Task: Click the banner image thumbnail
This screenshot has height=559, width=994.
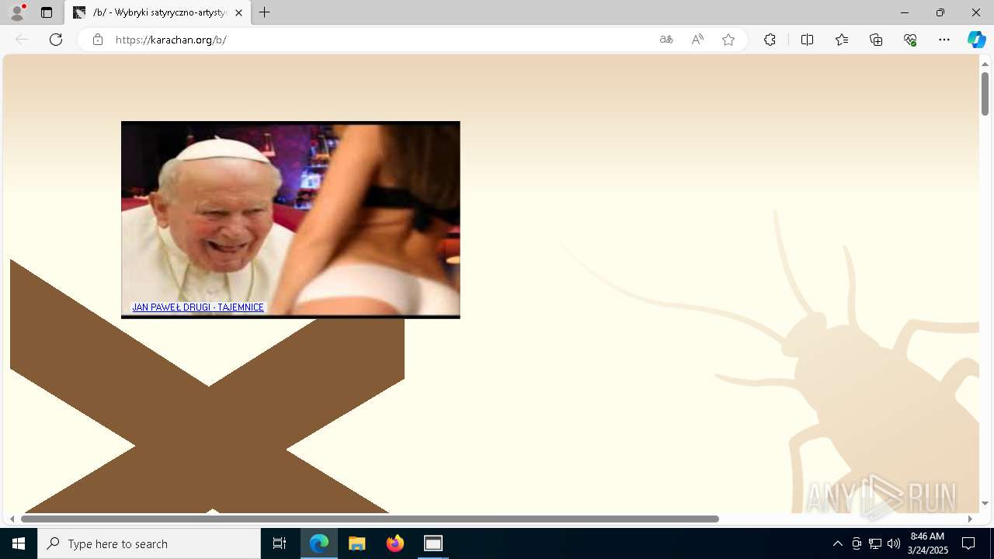Action: point(290,220)
